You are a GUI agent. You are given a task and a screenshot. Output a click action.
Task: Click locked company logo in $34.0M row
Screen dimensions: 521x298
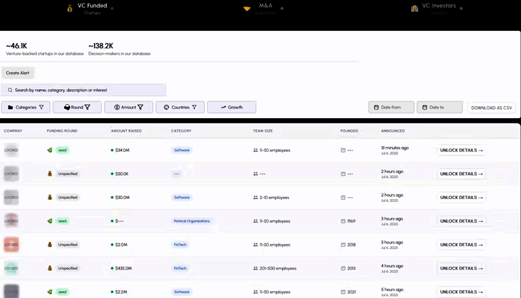point(11,150)
